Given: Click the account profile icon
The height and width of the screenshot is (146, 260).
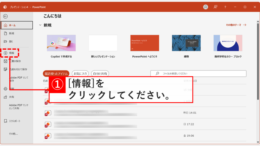Looking at the screenshot, I should (206, 7).
